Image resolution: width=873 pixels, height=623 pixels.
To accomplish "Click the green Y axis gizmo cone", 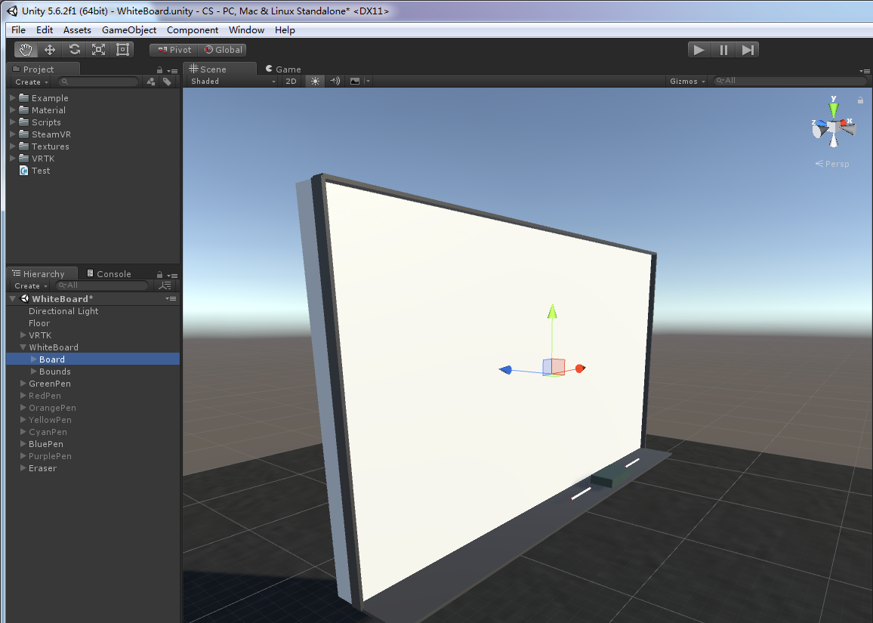I will coord(834,109).
